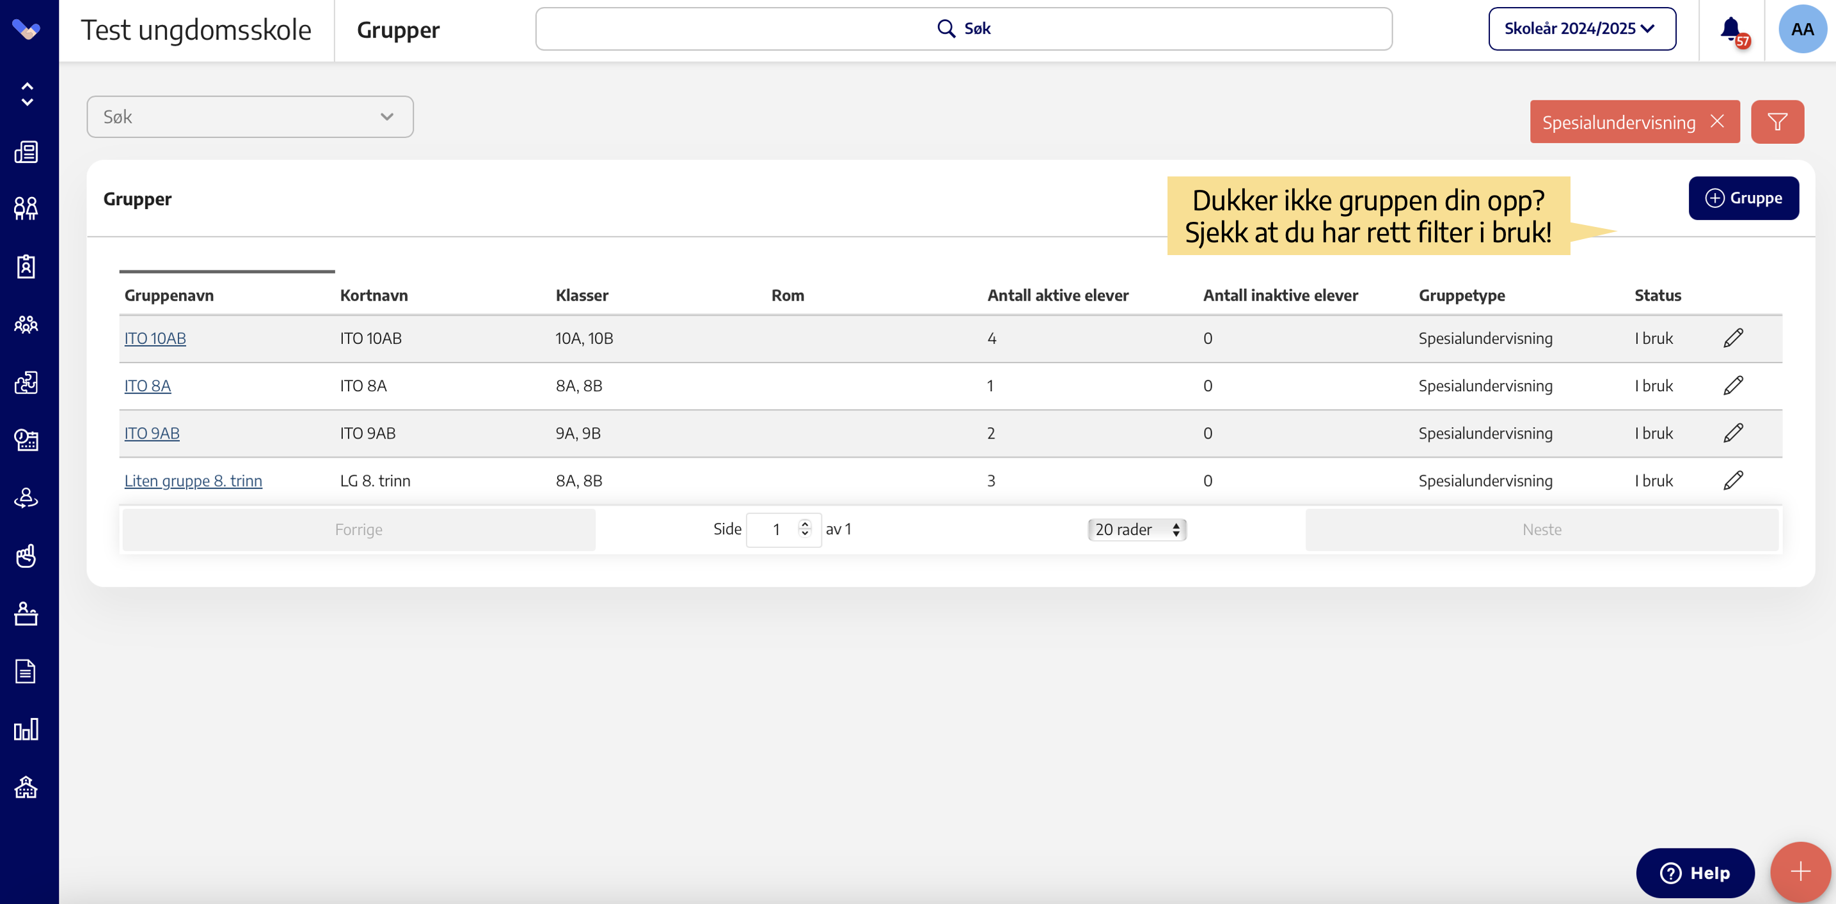Open the Help widget
This screenshot has width=1836, height=904.
(x=1695, y=873)
